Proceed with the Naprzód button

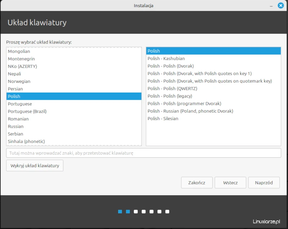264,183
